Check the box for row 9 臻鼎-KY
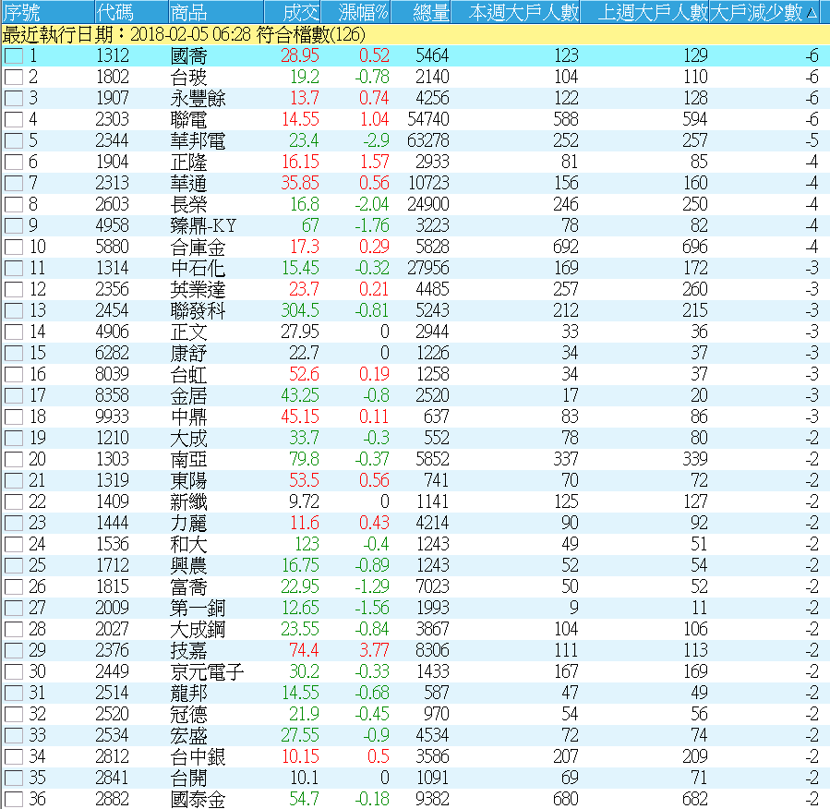The image size is (830, 809). [x=14, y=225]
